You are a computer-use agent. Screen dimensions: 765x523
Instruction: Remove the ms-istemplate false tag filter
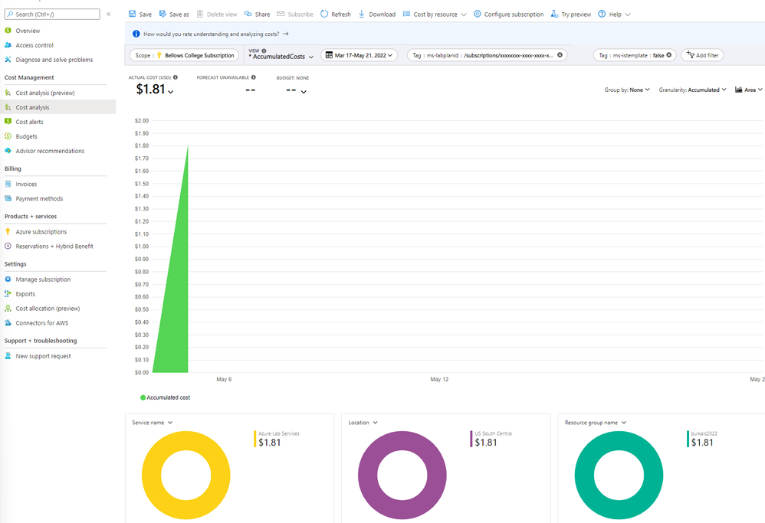[669, 55]
